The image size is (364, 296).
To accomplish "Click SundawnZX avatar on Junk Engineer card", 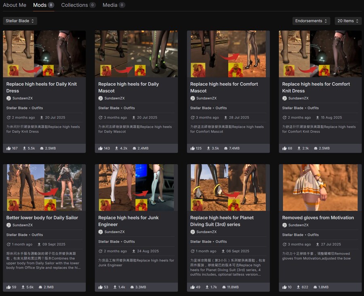I will tap(101, 232).
